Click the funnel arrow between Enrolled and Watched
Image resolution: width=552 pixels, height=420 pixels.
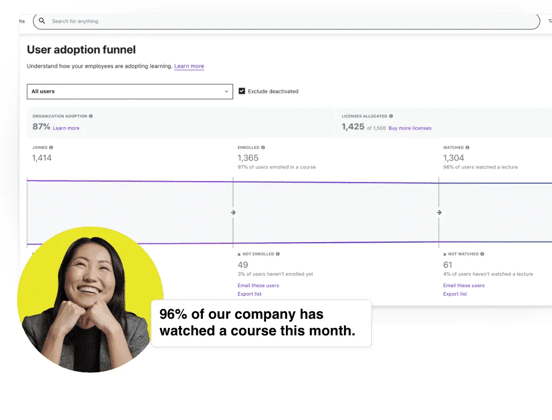[x=439, y=212]
